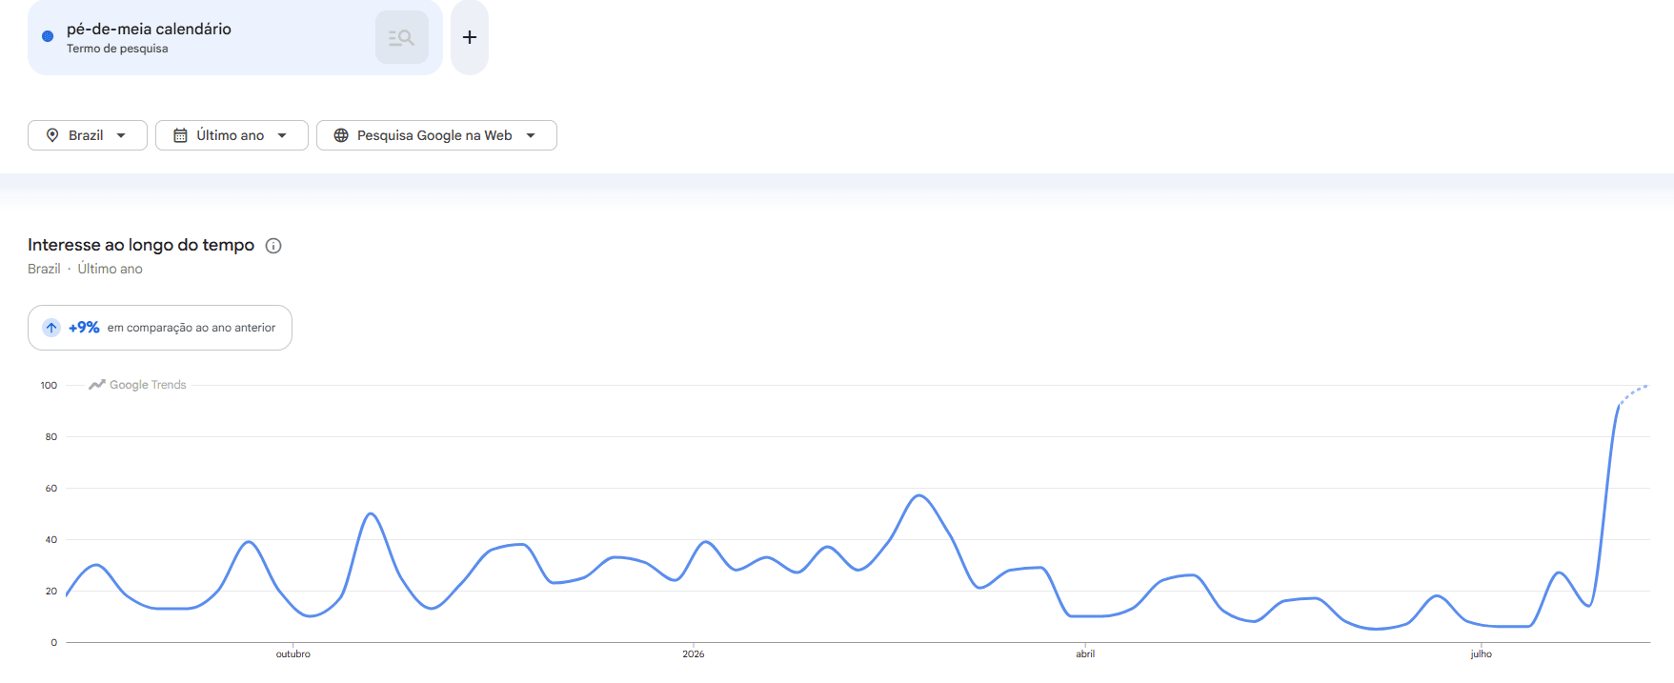Open info icon next to Interesse ao longo do tempo
Screen dimensions: 1674x683
pyautogui.click(x=273, y=246)
